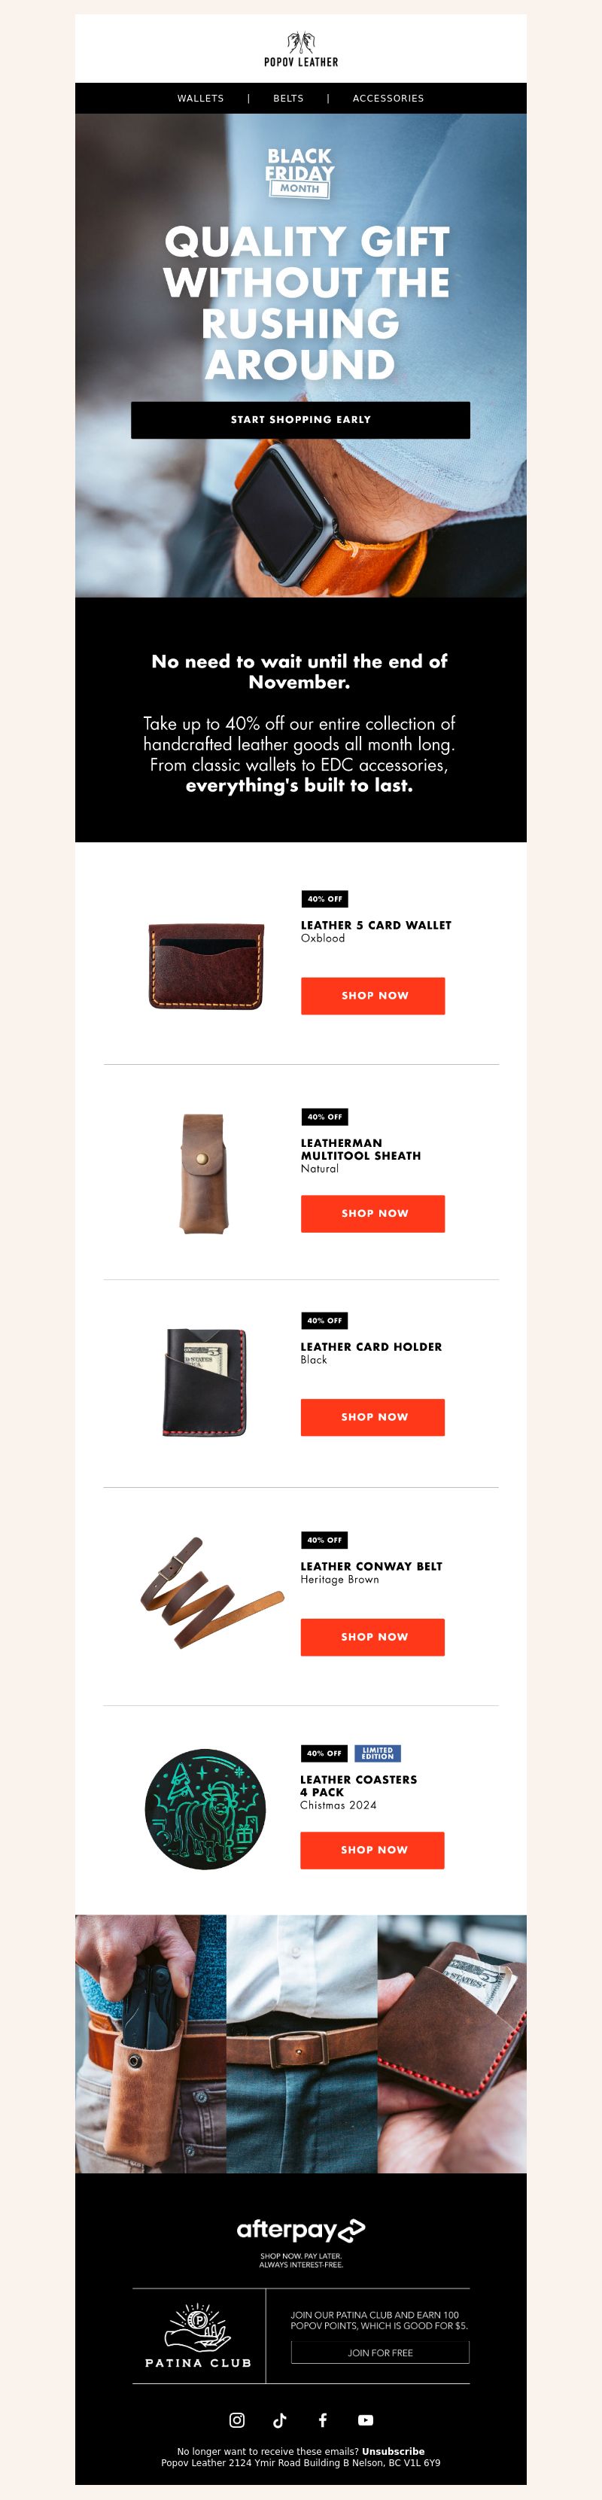Open the Accessories menu item
The height and width of the screenshot is (2500, 602).
tap(388, 98)
